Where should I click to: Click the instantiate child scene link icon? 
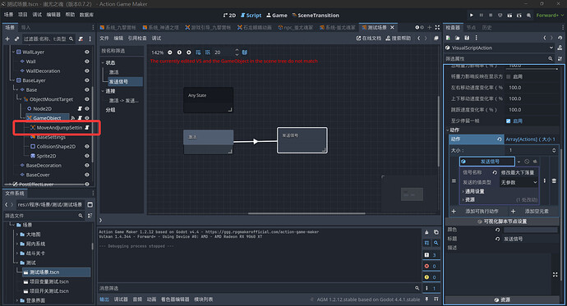pyautogui.click(x=16, y=39)
